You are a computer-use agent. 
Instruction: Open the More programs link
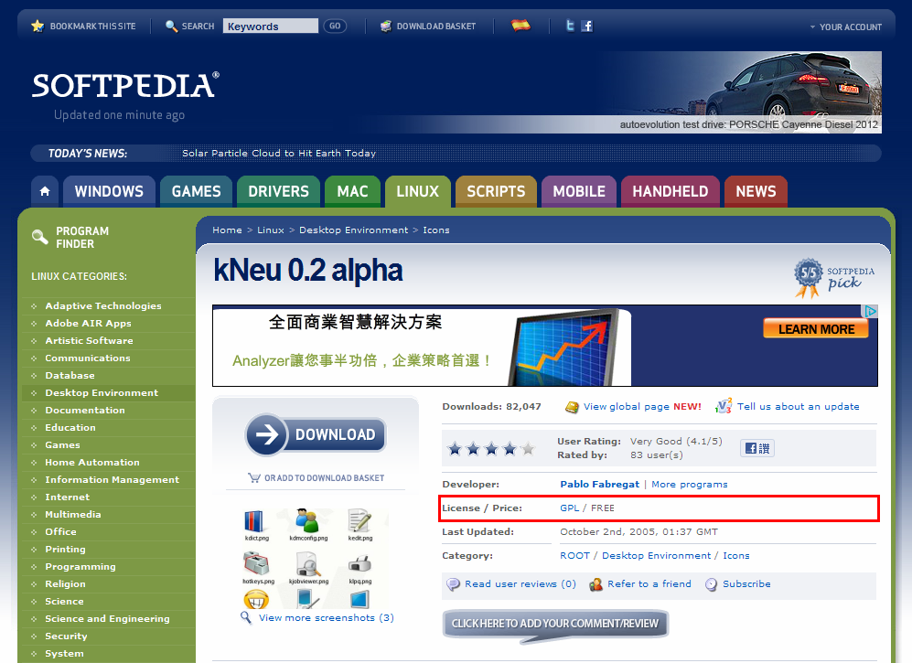689,485
